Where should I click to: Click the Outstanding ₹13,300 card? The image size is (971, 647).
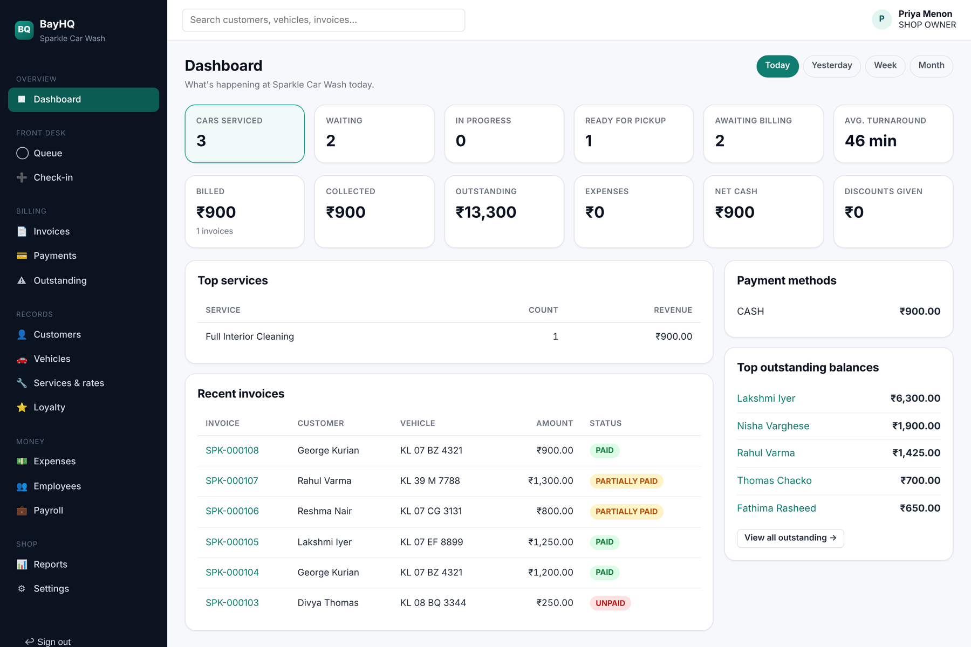click(504, 212)
